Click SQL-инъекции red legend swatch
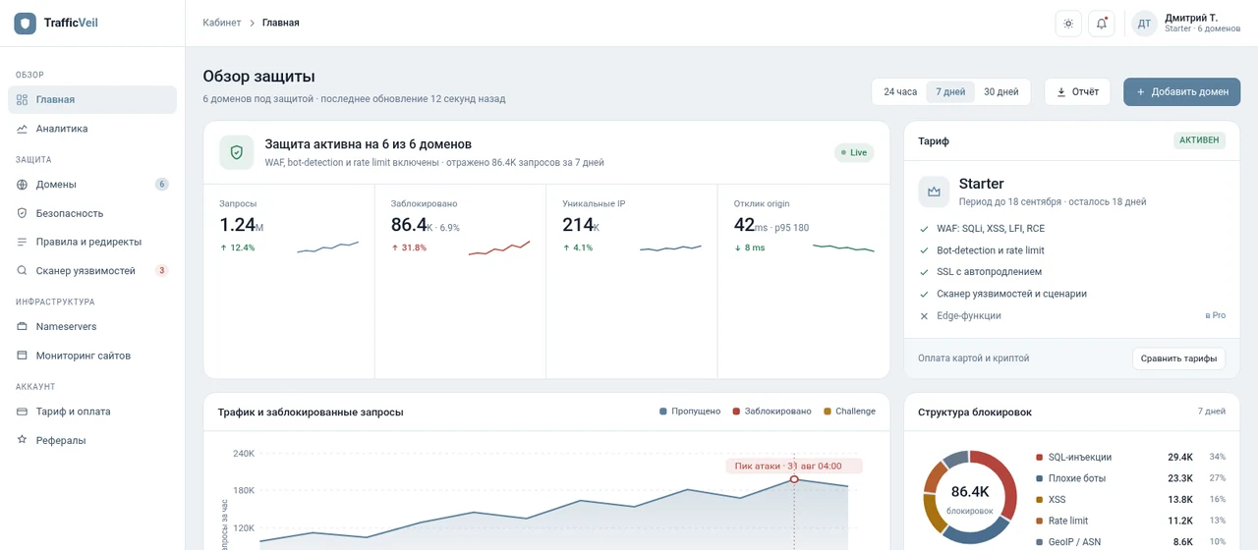The width and height of the screenshot is (1258, 550). pos(1039,458)
